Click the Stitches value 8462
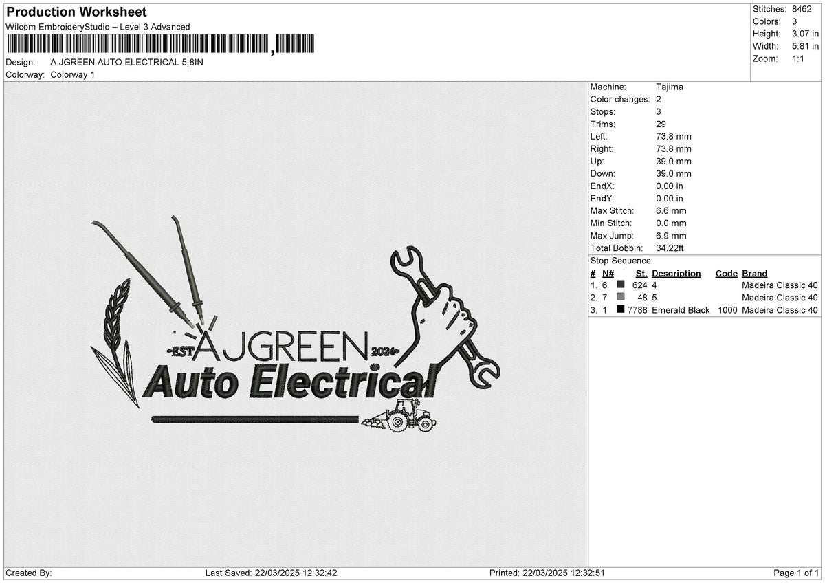The image size is (825, 583). (802, 9)
